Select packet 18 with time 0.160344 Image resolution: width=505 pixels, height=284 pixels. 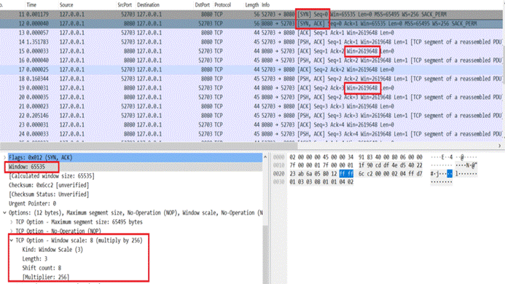251,79
